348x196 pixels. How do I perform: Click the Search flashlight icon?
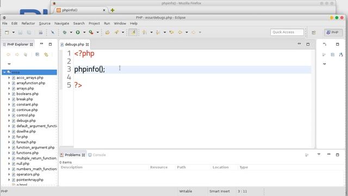[116, 33]
